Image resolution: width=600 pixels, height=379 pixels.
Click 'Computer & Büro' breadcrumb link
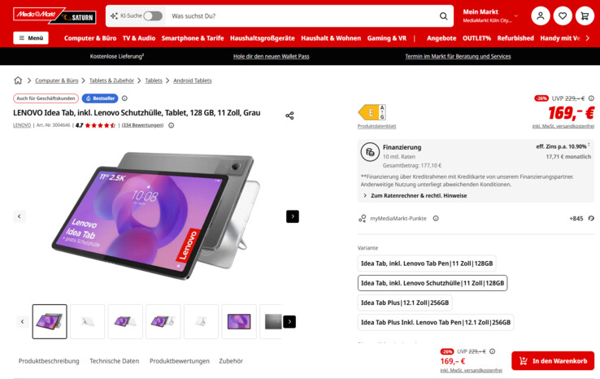click(57, 81)
